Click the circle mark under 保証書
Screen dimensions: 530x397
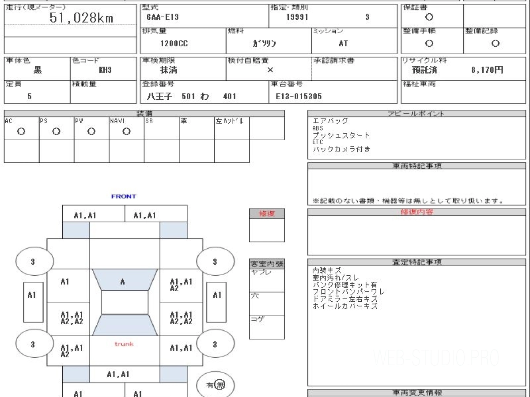(429, 18)
